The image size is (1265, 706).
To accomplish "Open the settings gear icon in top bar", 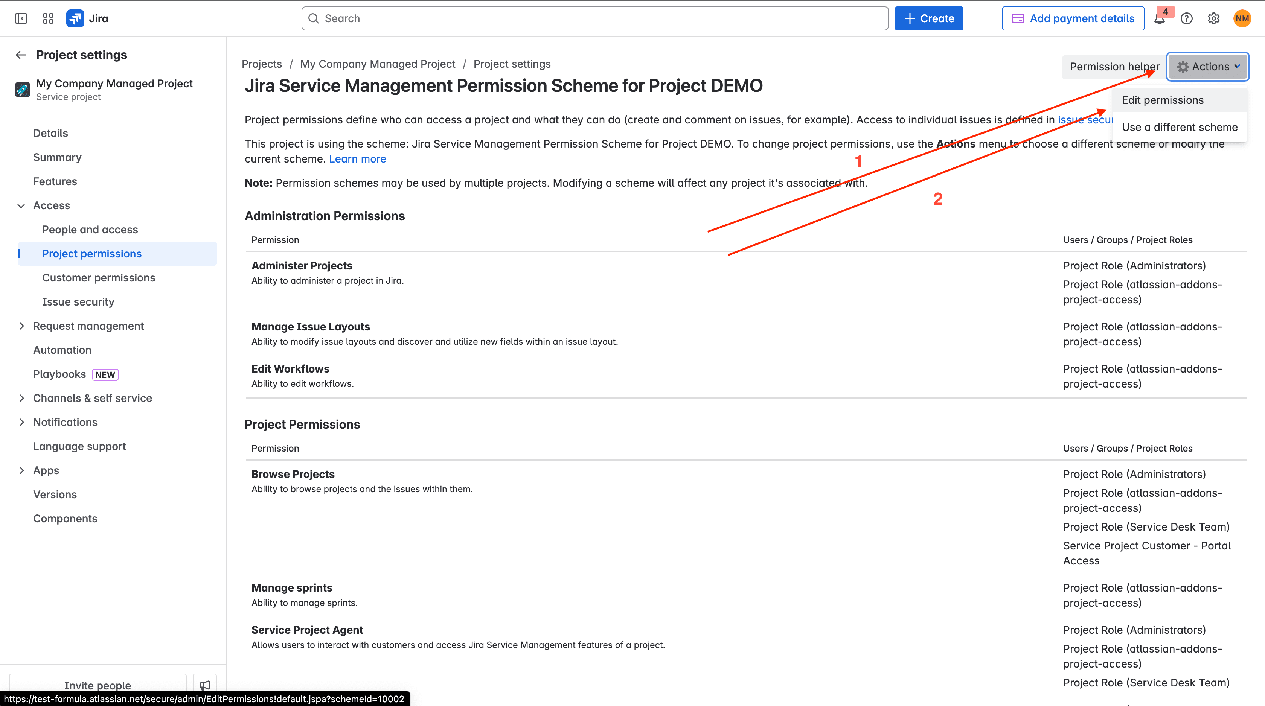I will [1214, 19].
